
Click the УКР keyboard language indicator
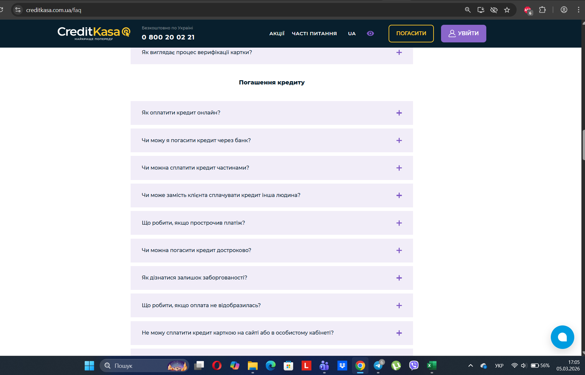(x=499, y=366)
